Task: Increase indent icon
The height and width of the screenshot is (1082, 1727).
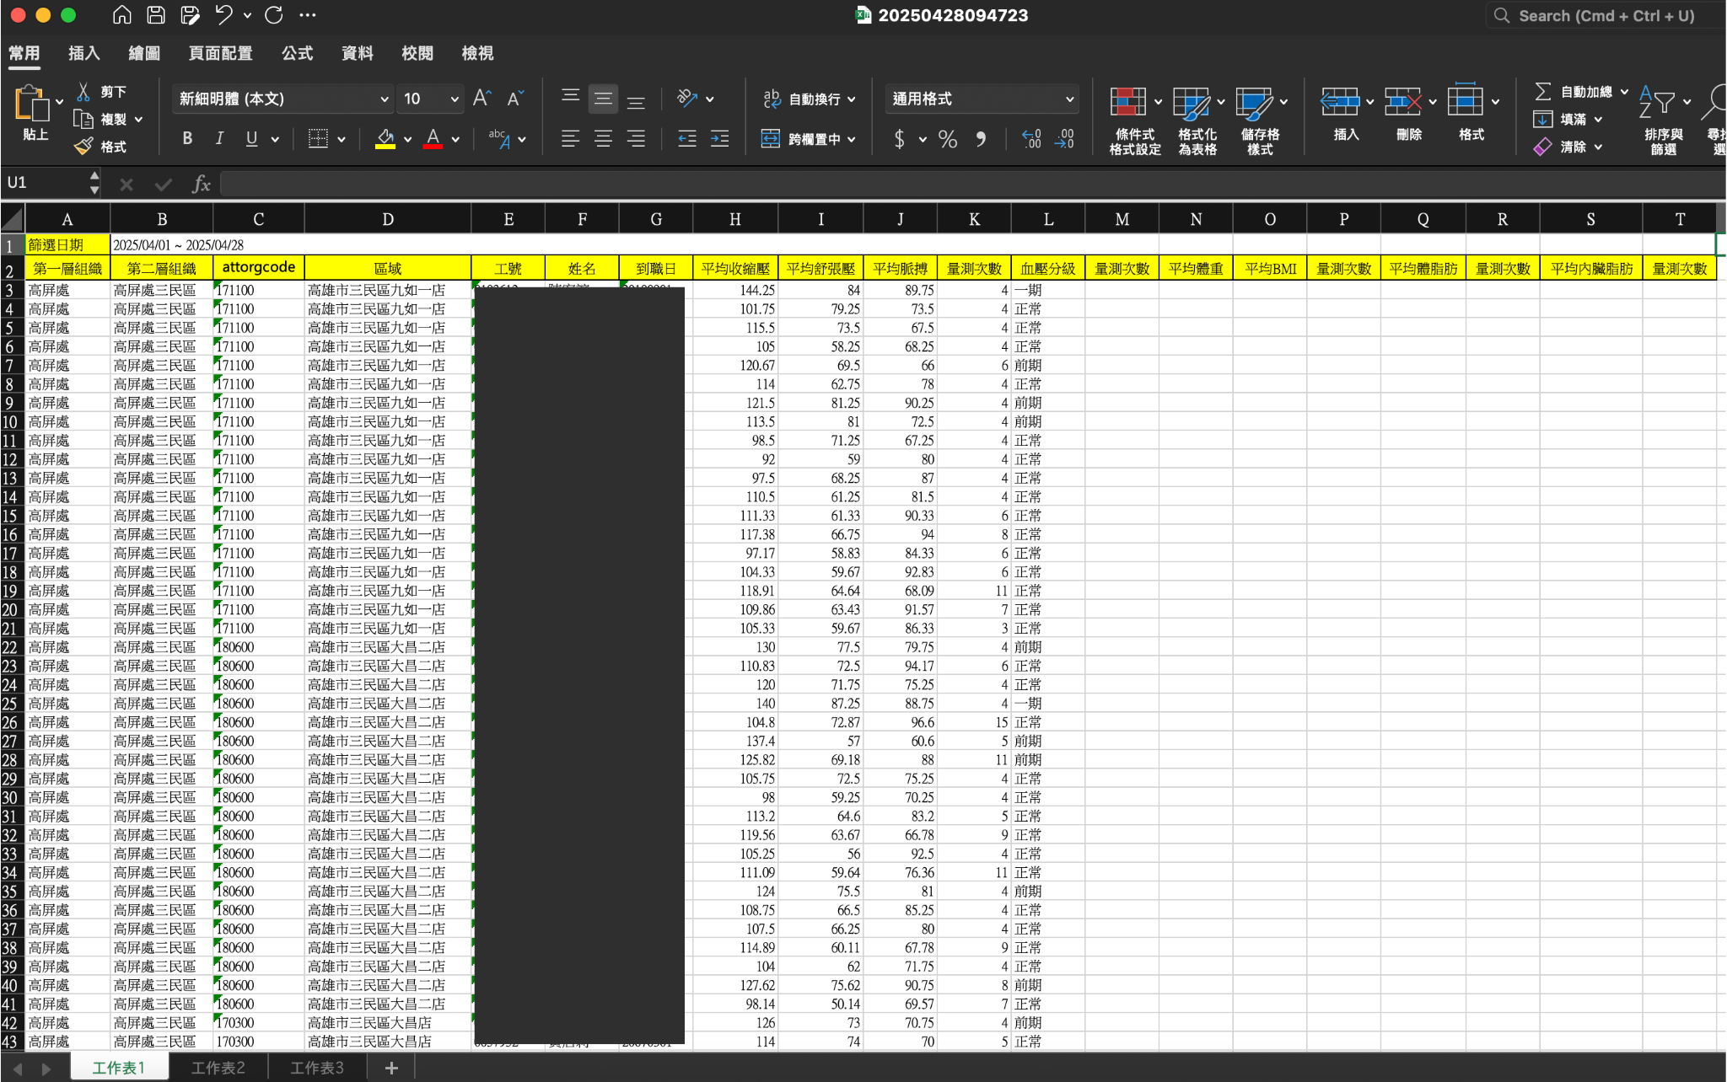Action: [720, 139]
